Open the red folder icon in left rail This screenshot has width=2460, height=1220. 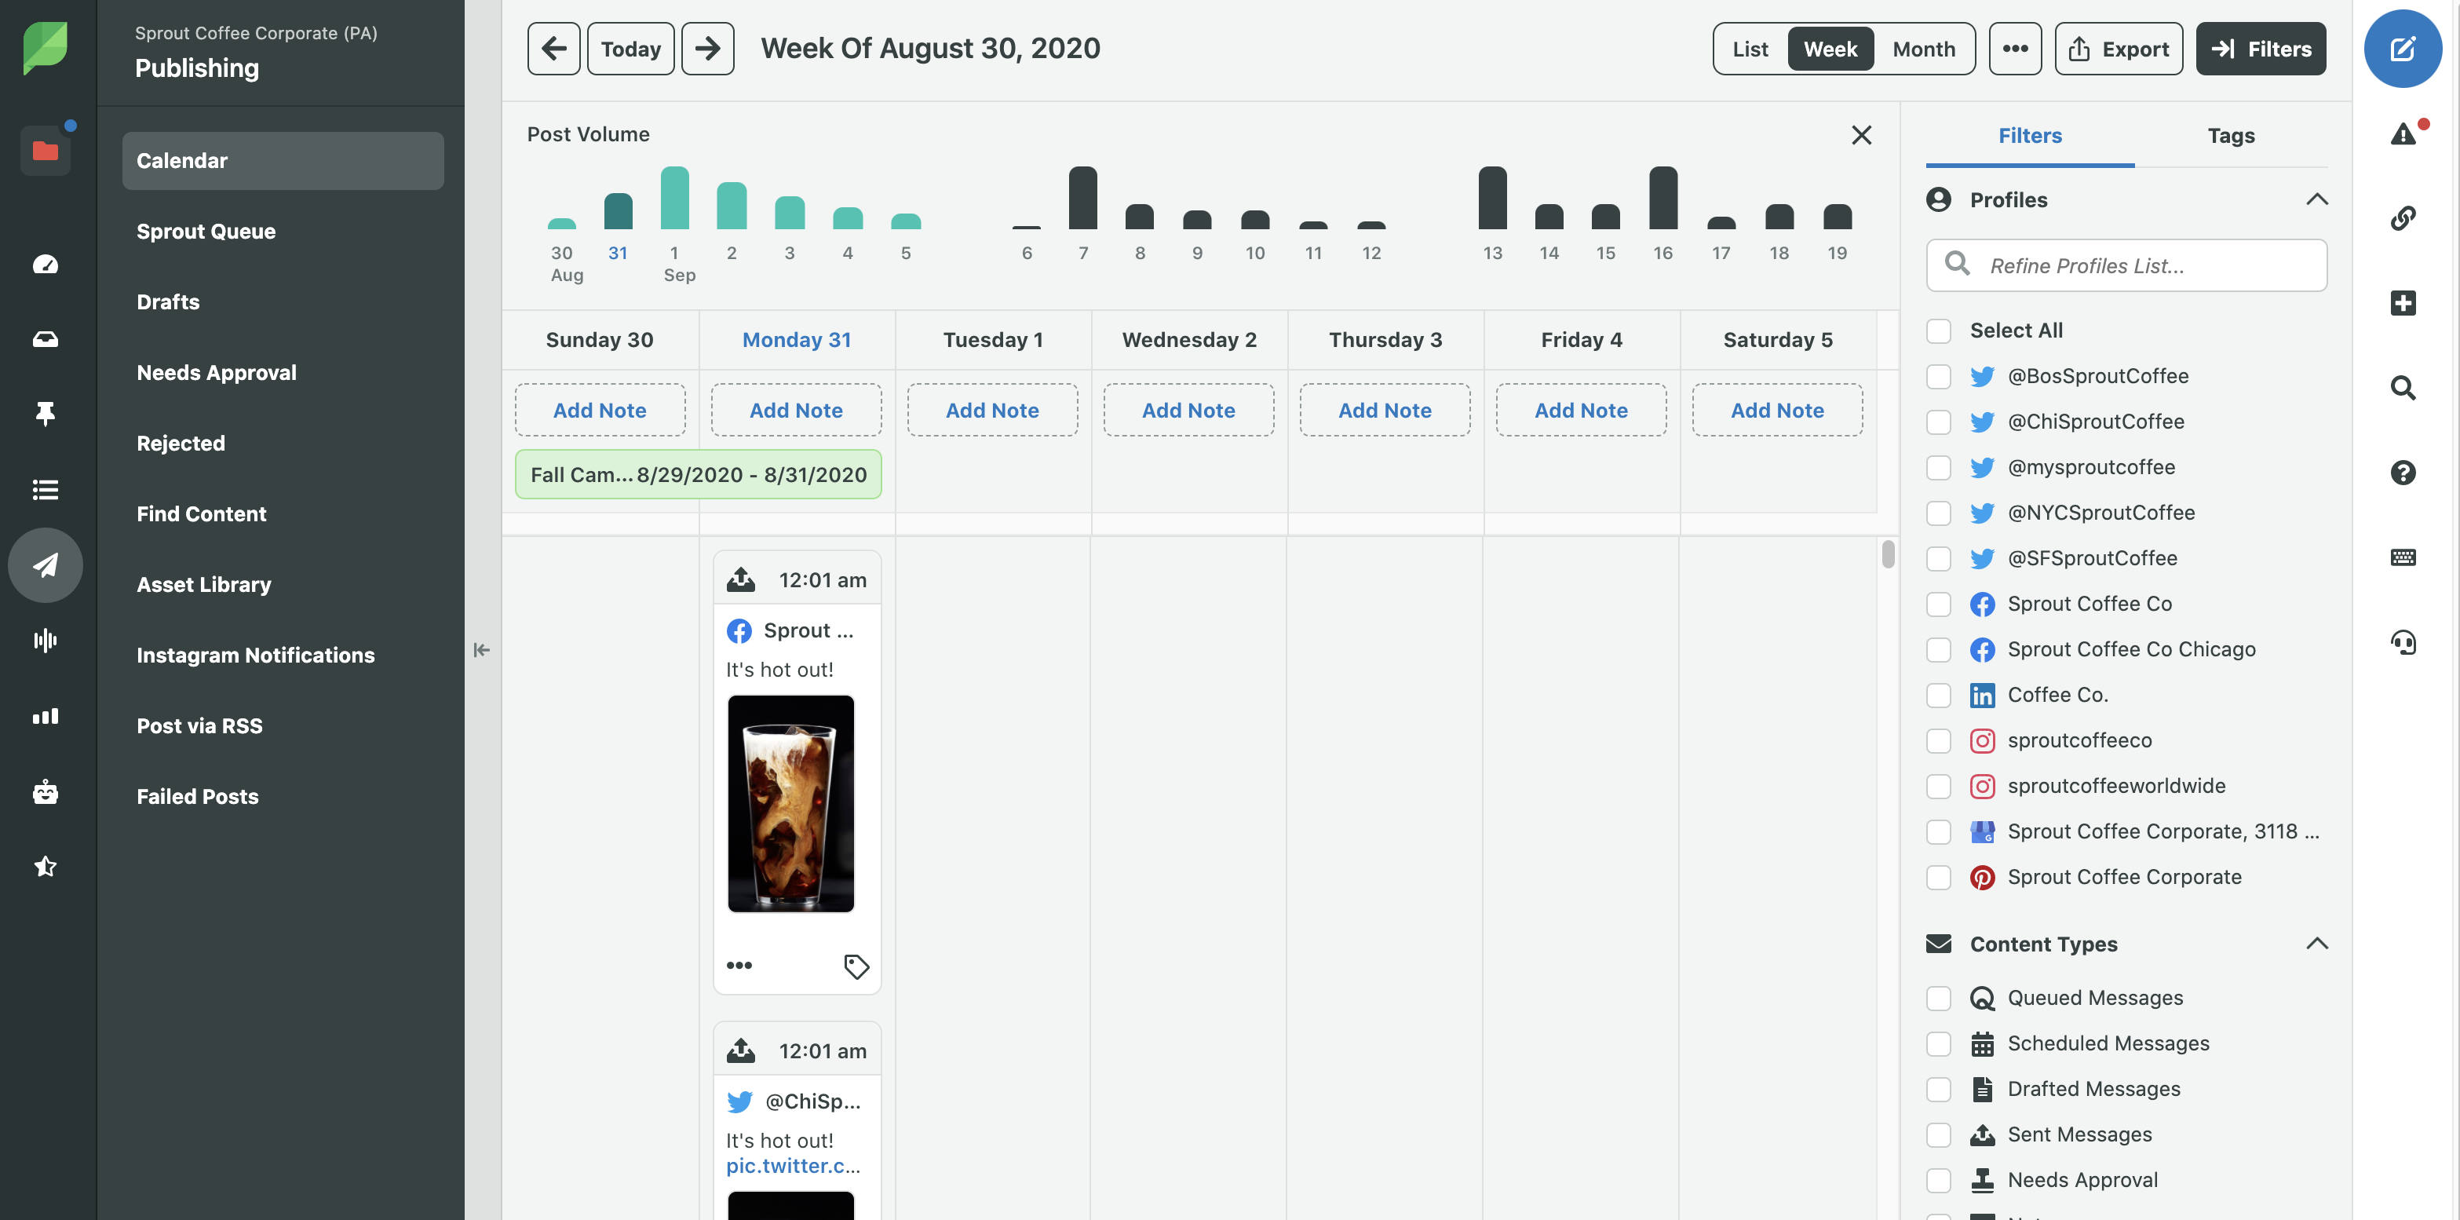[45, 151]
